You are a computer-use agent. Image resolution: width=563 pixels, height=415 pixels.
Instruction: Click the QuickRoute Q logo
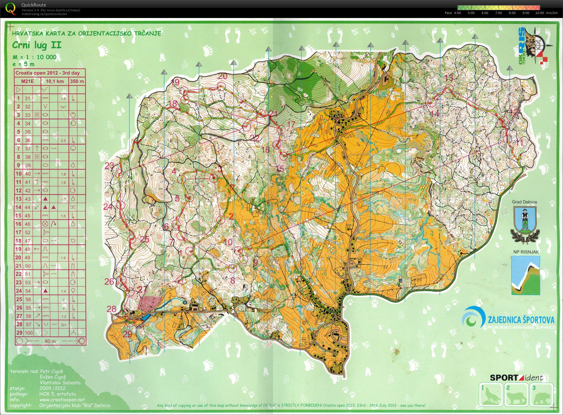(x=10, y=8)
